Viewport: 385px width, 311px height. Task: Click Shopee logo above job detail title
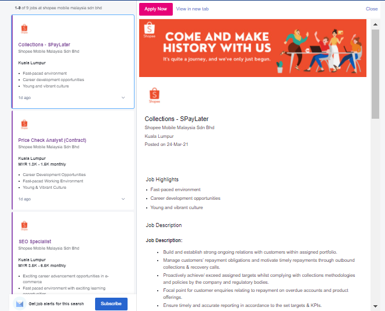click(154, 95)
